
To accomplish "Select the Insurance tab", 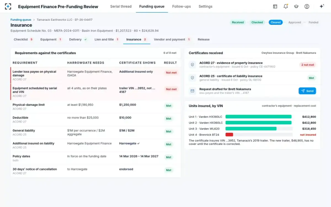I will (137, 39).
